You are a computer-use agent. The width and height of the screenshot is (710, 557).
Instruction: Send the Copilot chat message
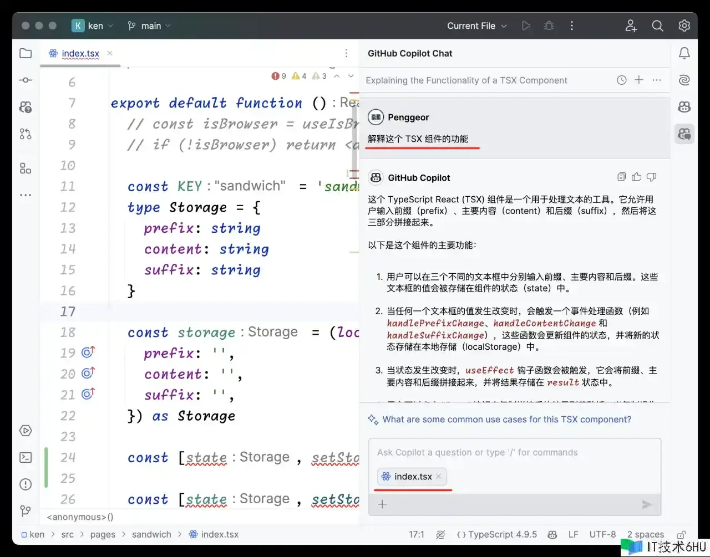pyautogui.click(x=646, y=504)
